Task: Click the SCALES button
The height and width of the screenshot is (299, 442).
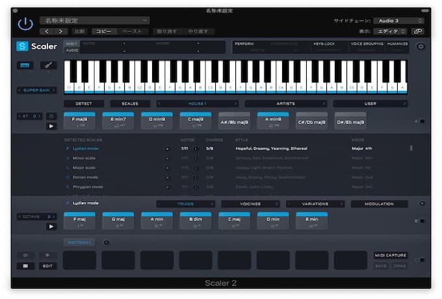Action: click(x=130, y=104)
